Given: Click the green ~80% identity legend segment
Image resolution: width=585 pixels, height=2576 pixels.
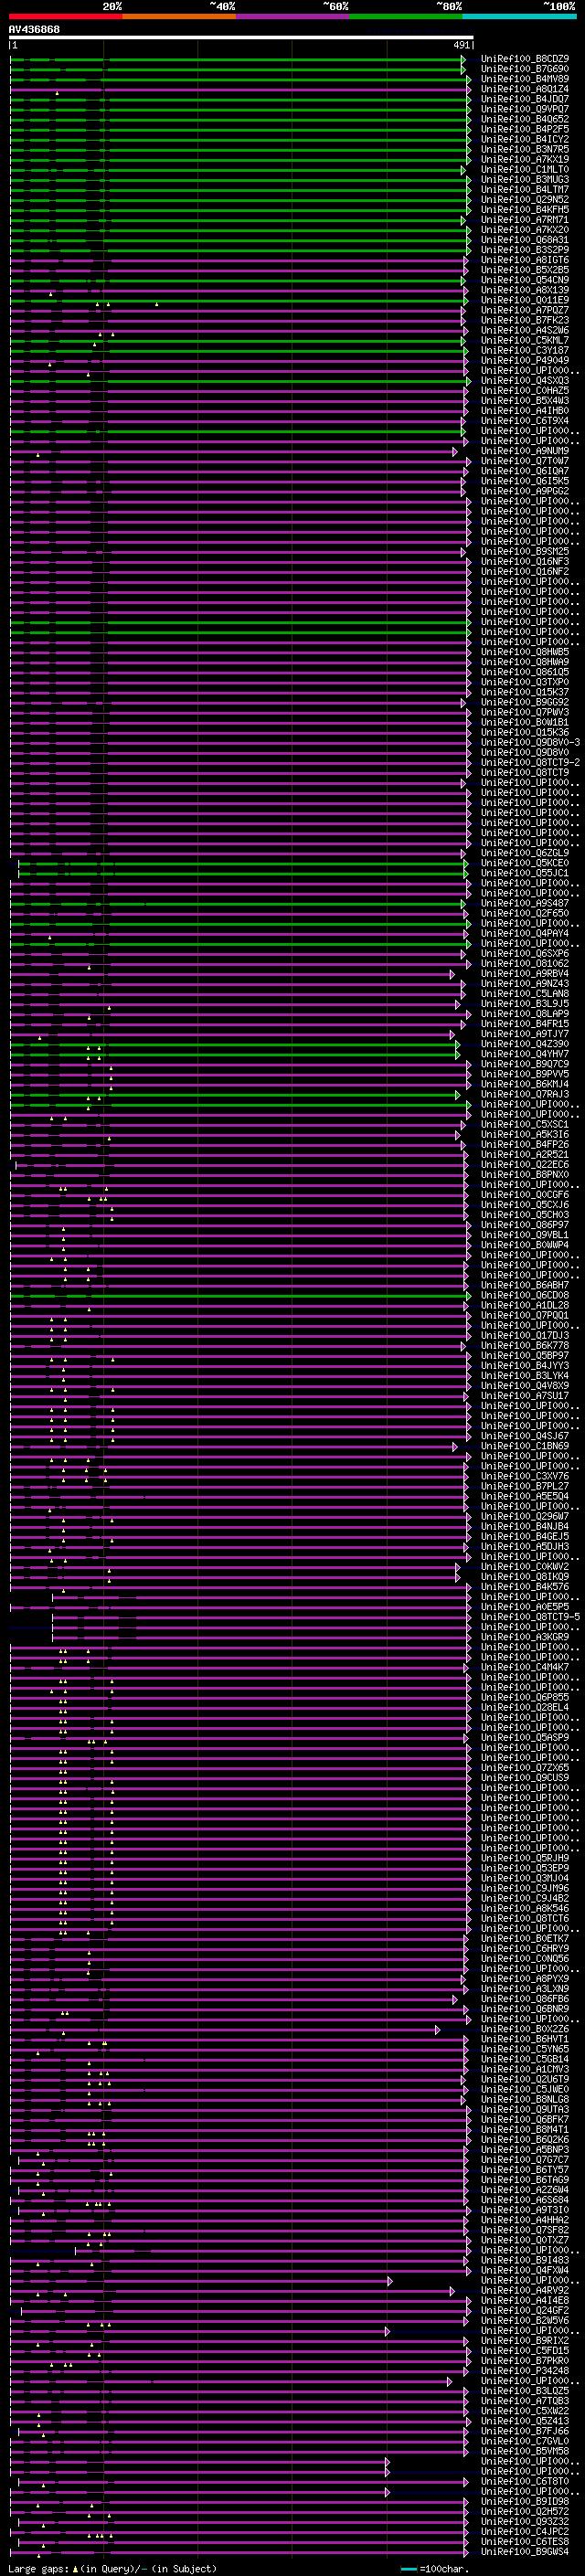Looking at the screenshot, I should point(406,16).
